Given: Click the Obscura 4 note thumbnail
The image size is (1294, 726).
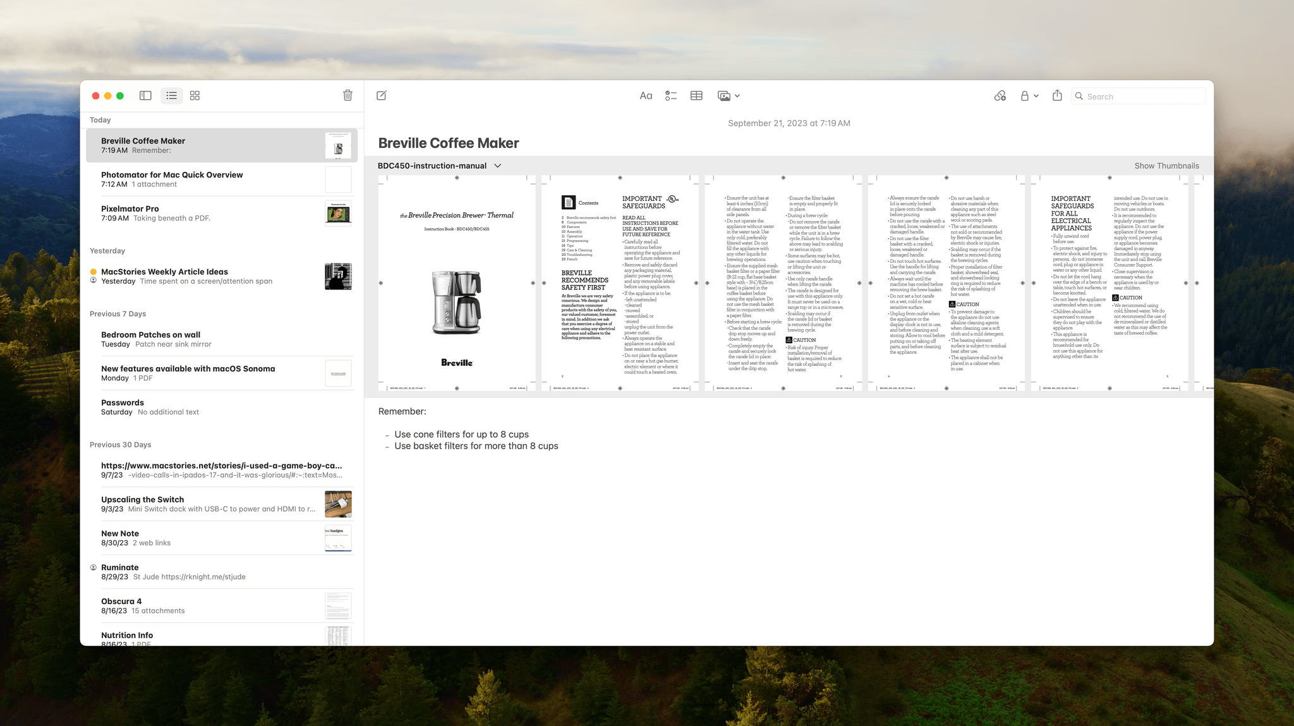Looking at the screenshot, I should click(x=338, y=605).
